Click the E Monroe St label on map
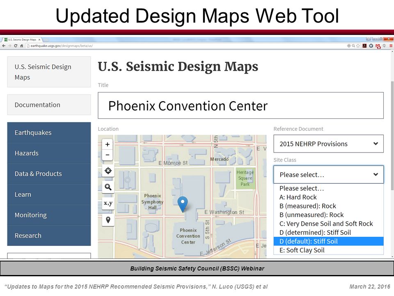 tap(173, 163)
